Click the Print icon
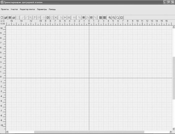 14,18
